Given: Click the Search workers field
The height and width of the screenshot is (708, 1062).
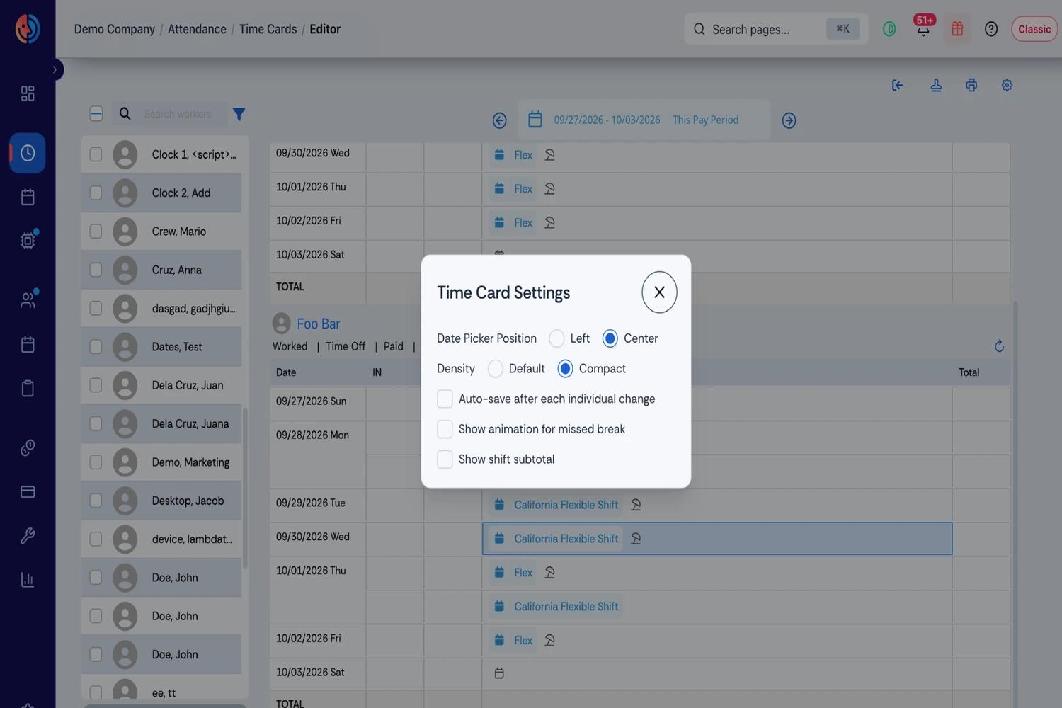Looking at the screenshot, I should pyautogui.click(x=178, y=114).
